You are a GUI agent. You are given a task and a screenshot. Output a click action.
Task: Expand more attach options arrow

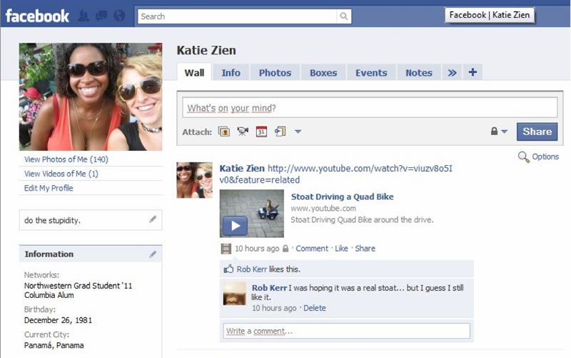pos(298,131)
